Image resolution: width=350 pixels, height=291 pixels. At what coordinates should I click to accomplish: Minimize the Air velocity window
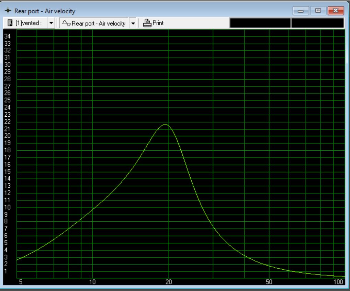[301, 11]
